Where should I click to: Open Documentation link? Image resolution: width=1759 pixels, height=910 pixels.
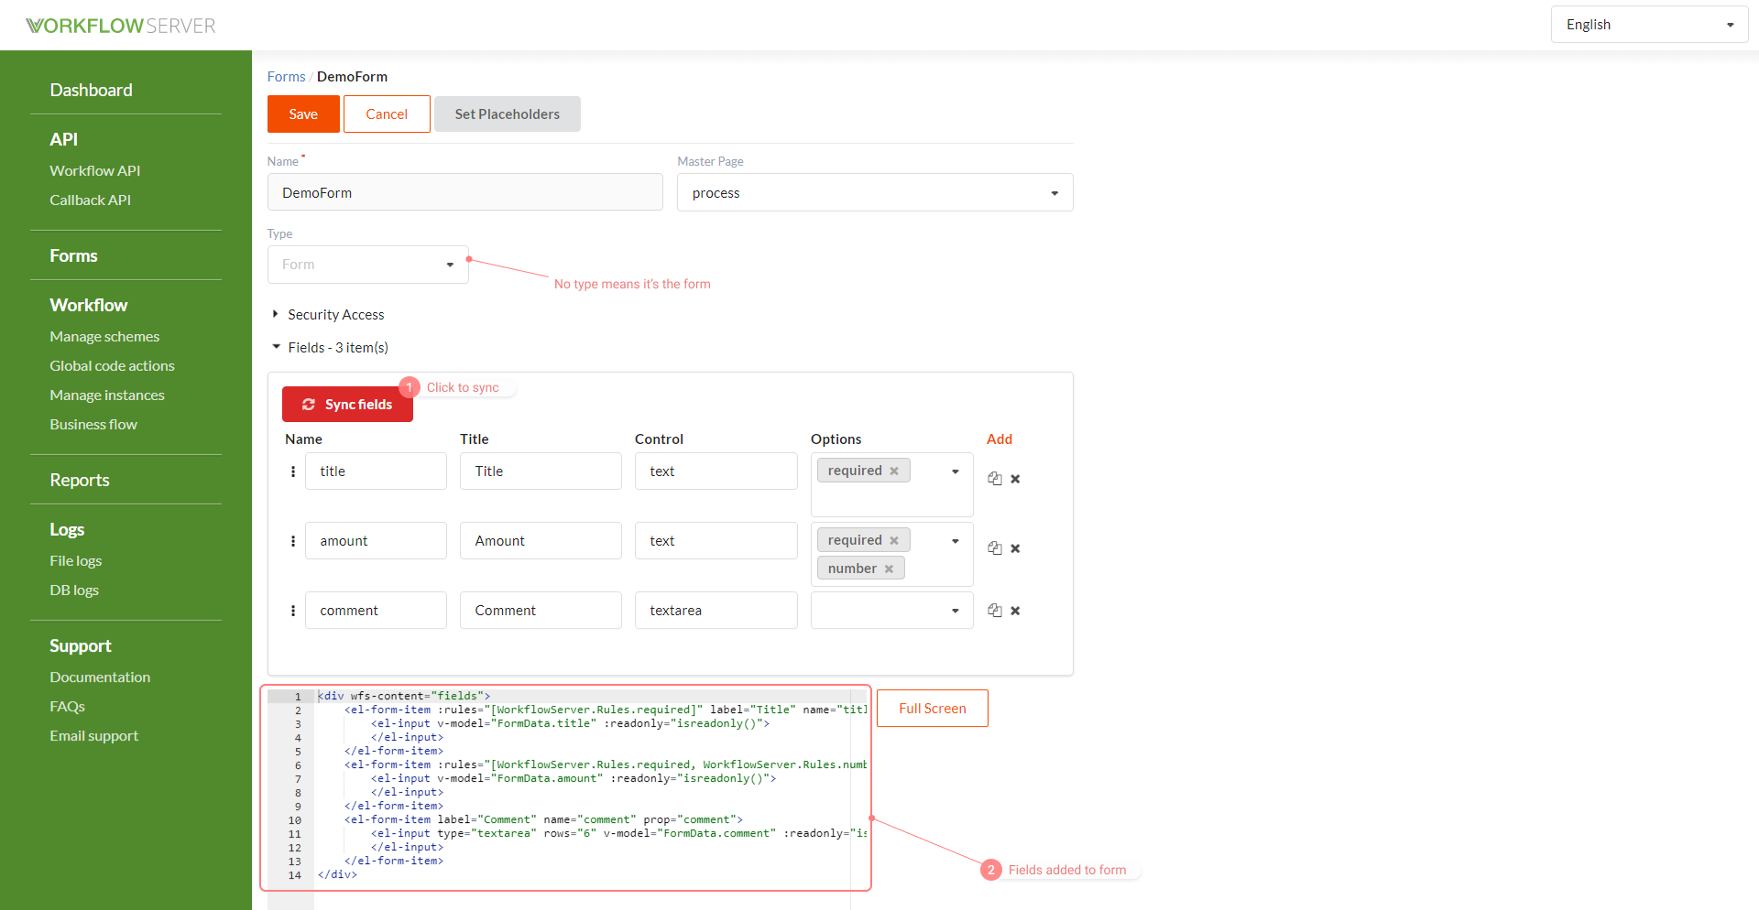[x=100, y=677]
